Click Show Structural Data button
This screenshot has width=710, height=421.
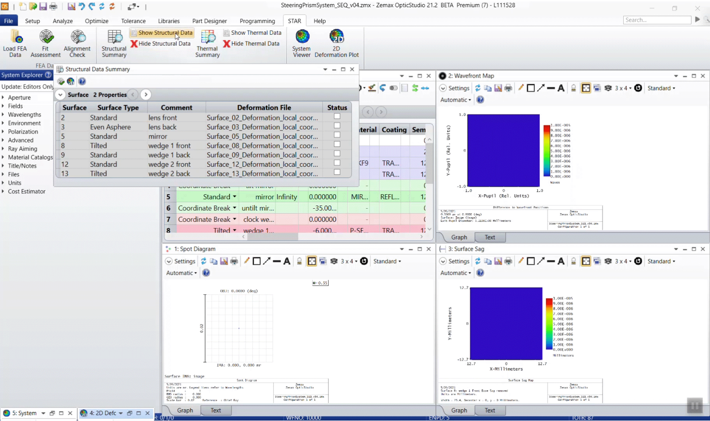coord(162,33)
